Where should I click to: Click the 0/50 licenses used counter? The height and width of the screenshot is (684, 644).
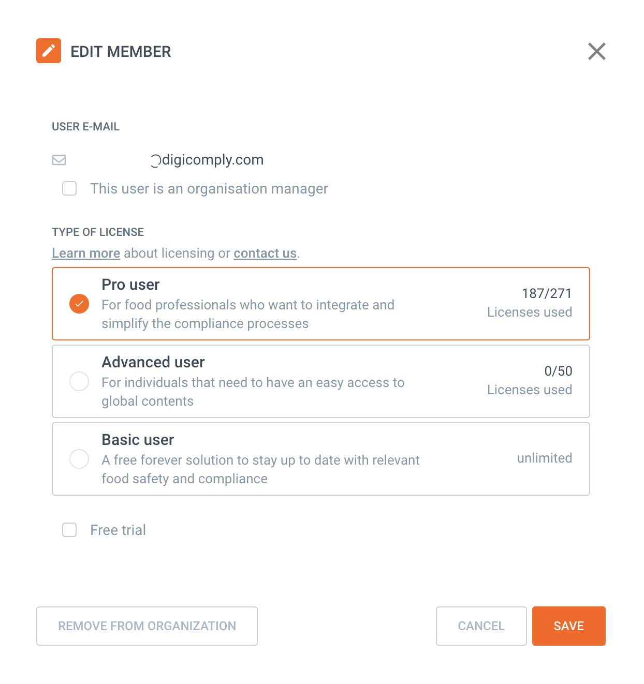[558, 371]
